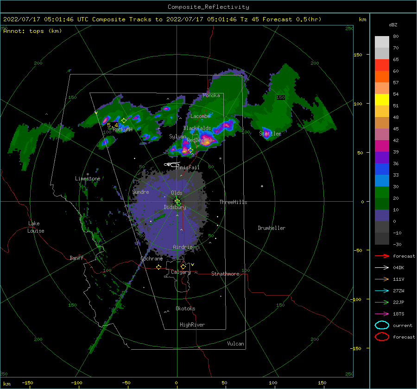Click the Composite_Reflectivity title
The height and width of the screenshot is (389, 417).
208,7
